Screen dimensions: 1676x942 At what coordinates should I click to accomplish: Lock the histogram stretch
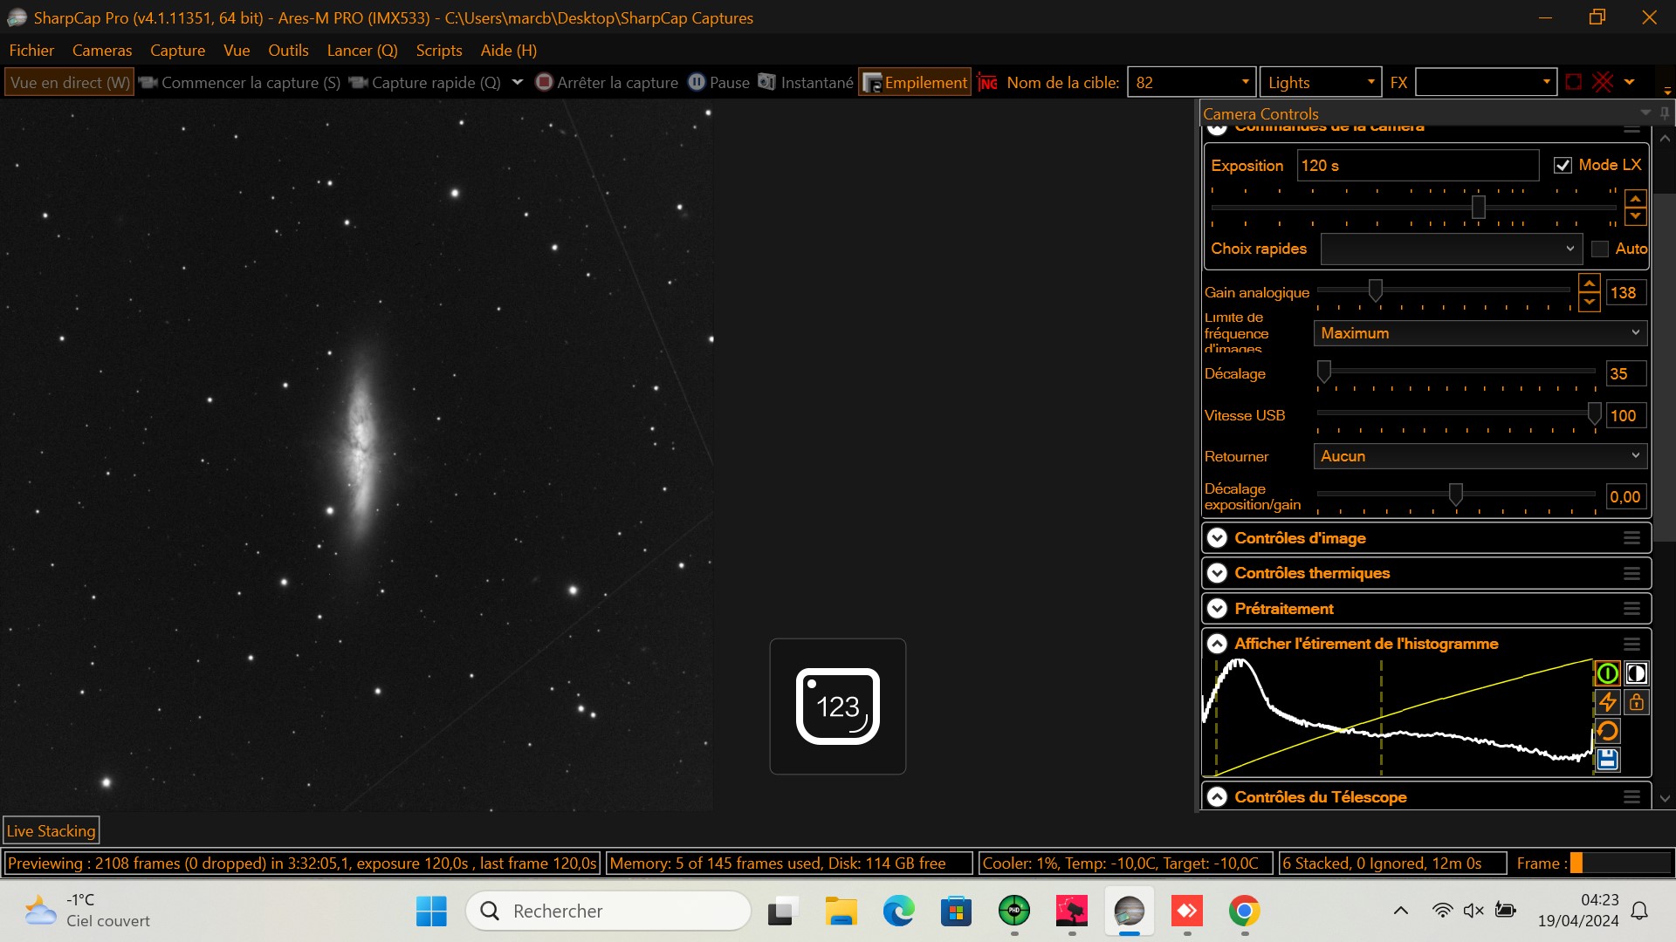1638,702
